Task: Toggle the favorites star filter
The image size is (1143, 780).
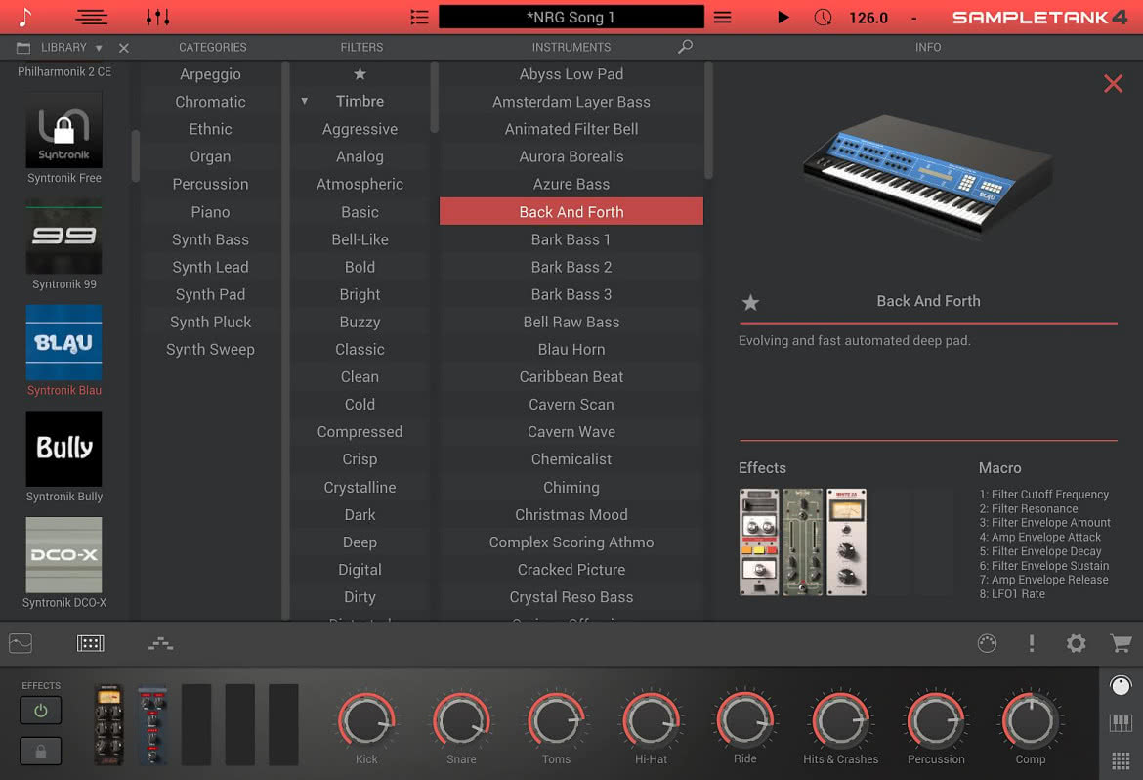Action: [x=360, y=73]
